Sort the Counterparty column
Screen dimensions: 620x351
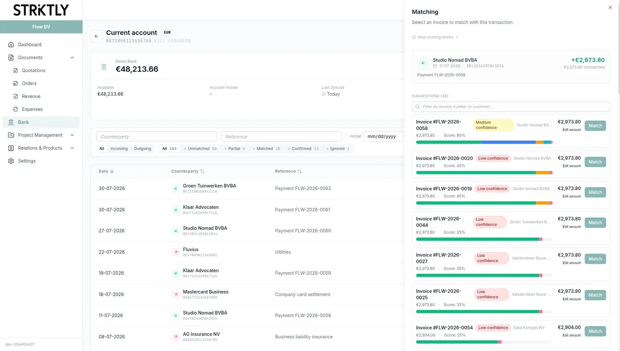(202, 171)
